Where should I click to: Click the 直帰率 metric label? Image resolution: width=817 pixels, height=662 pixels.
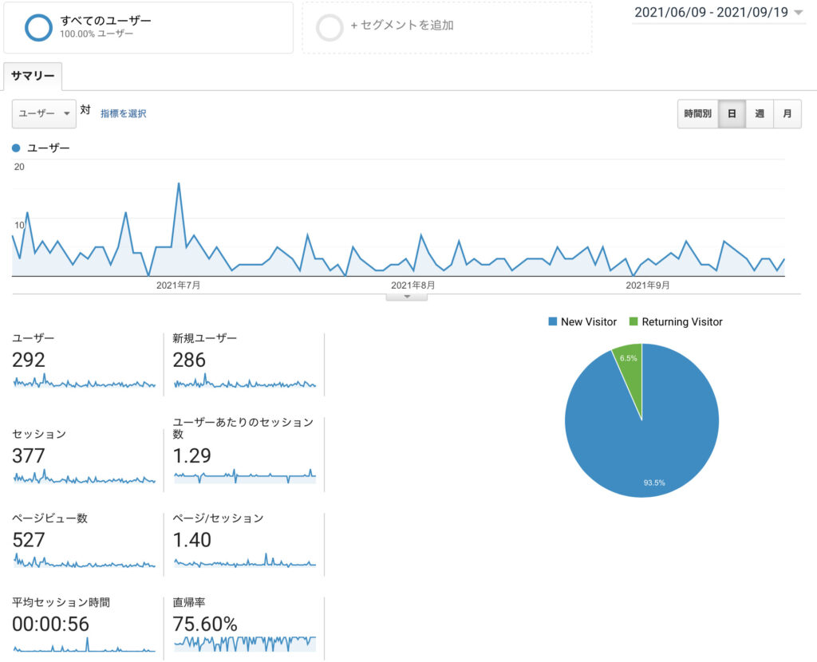[188, 602]
